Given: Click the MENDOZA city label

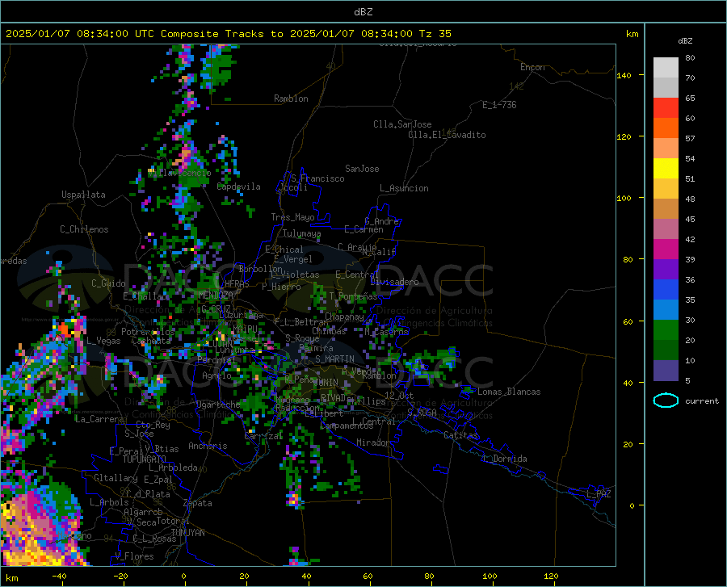Looking at the screenshot, I should pyautogui.click(x=216, y=295).
